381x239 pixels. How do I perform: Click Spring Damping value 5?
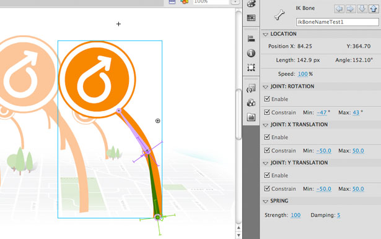pos(338,215)
